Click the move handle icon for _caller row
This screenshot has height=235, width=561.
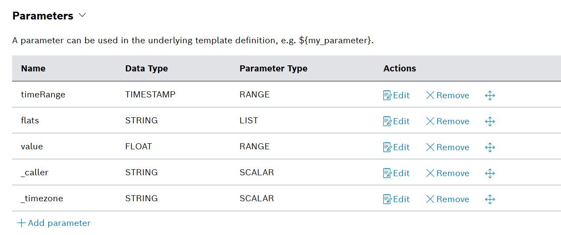490,173
